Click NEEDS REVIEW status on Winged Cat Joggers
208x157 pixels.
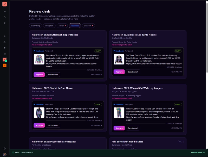click(x=176, y=128)
